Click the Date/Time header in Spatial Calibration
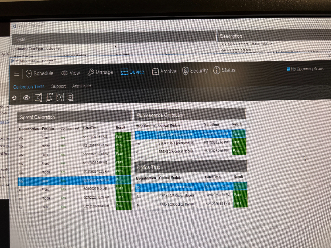 (91, 128)
